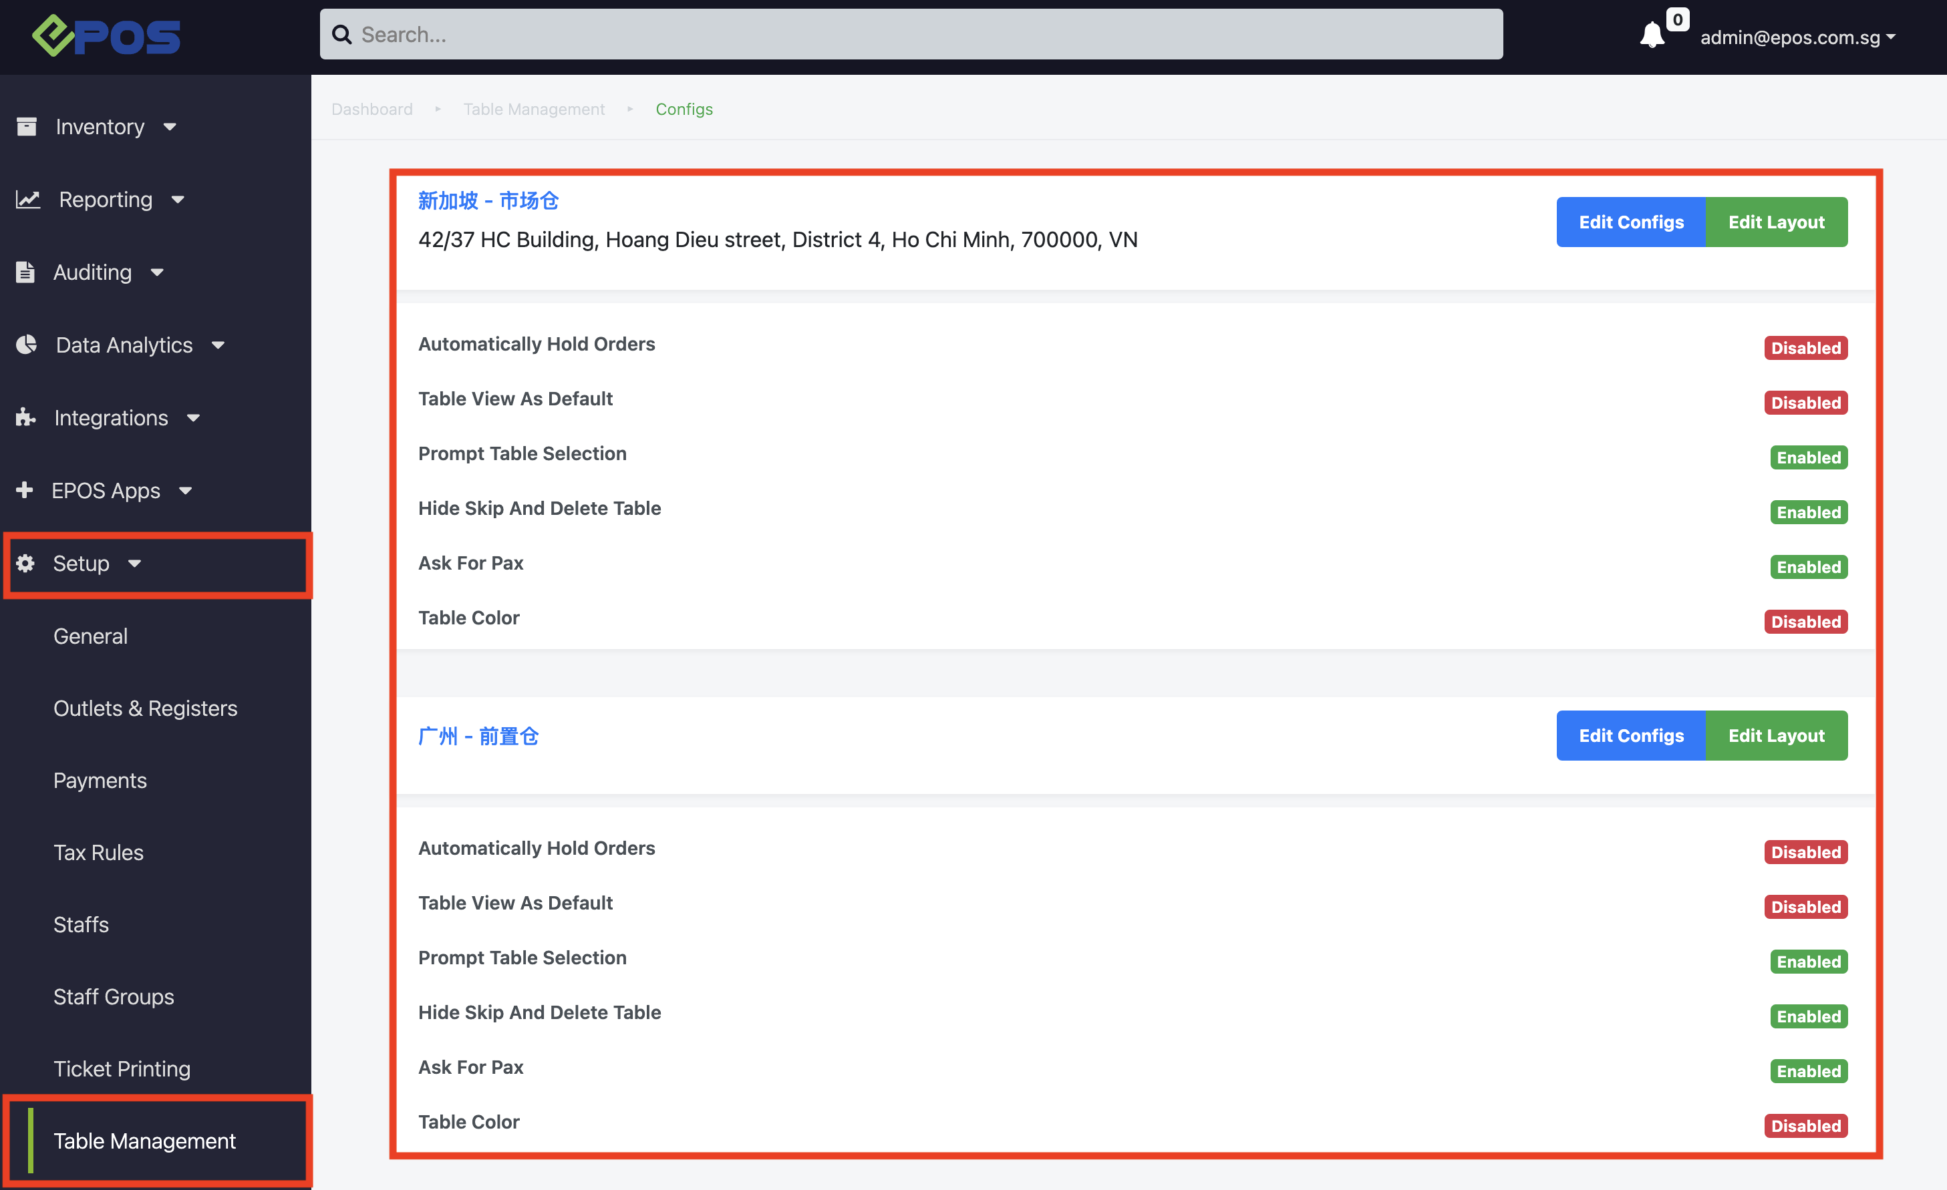Go to Table Management breadcrumb

tap(534, 109)
